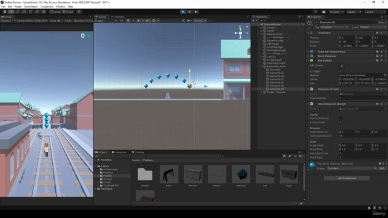The height and width of the screenshot is (218, 388).
Task: Open the Diamante prefab thumbnail
Action: pyautogui.click(x=241, y=174)
